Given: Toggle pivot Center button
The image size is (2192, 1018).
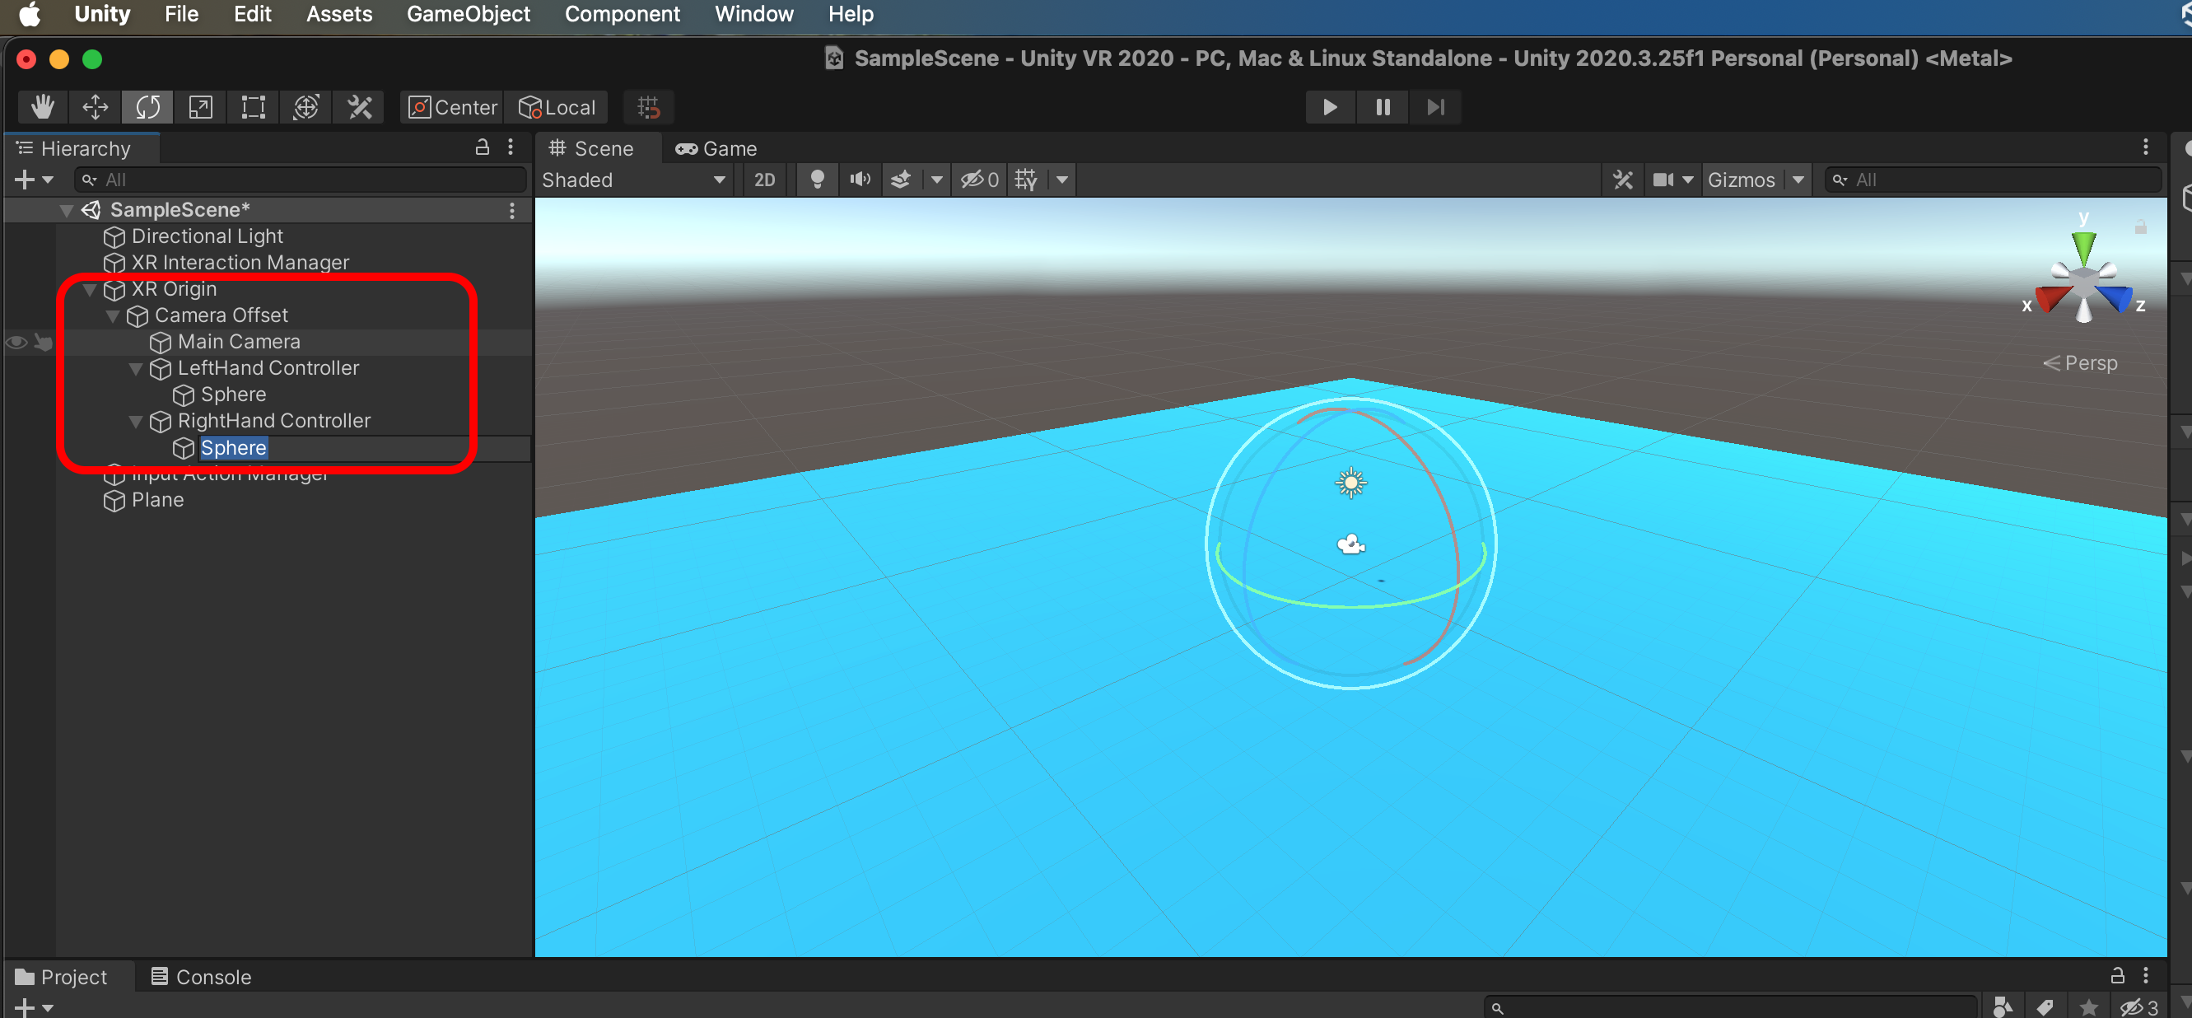Looking at the screenshot, I should coord(453,107).
